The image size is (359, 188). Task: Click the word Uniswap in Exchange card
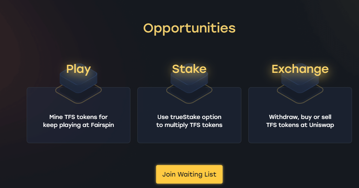[x=321, y=125]
